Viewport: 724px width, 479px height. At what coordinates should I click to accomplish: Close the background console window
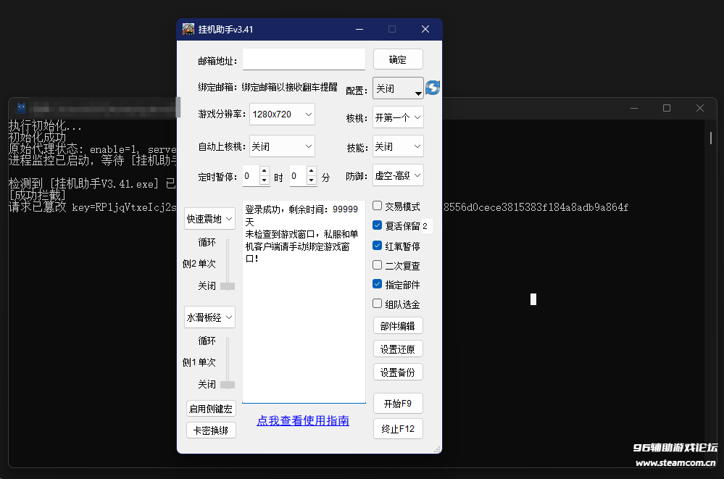(x=700, y=108)
